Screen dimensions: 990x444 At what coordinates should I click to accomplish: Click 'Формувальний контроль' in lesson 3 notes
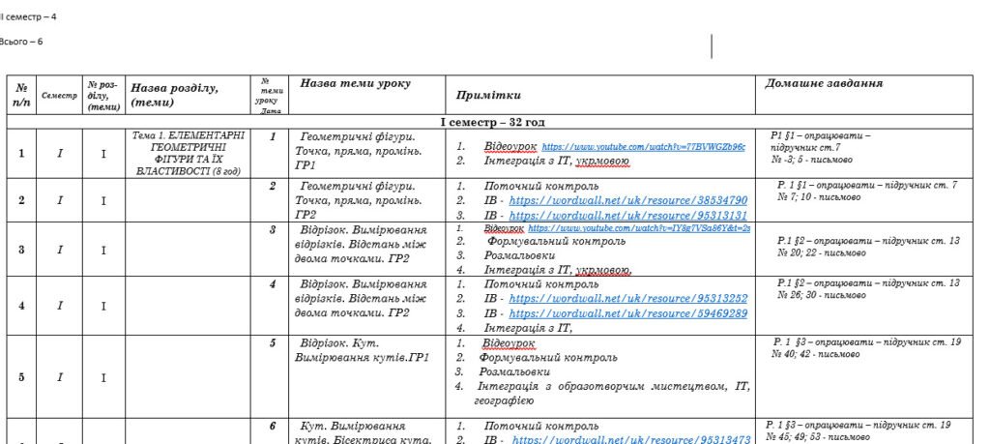click(556, 241)
